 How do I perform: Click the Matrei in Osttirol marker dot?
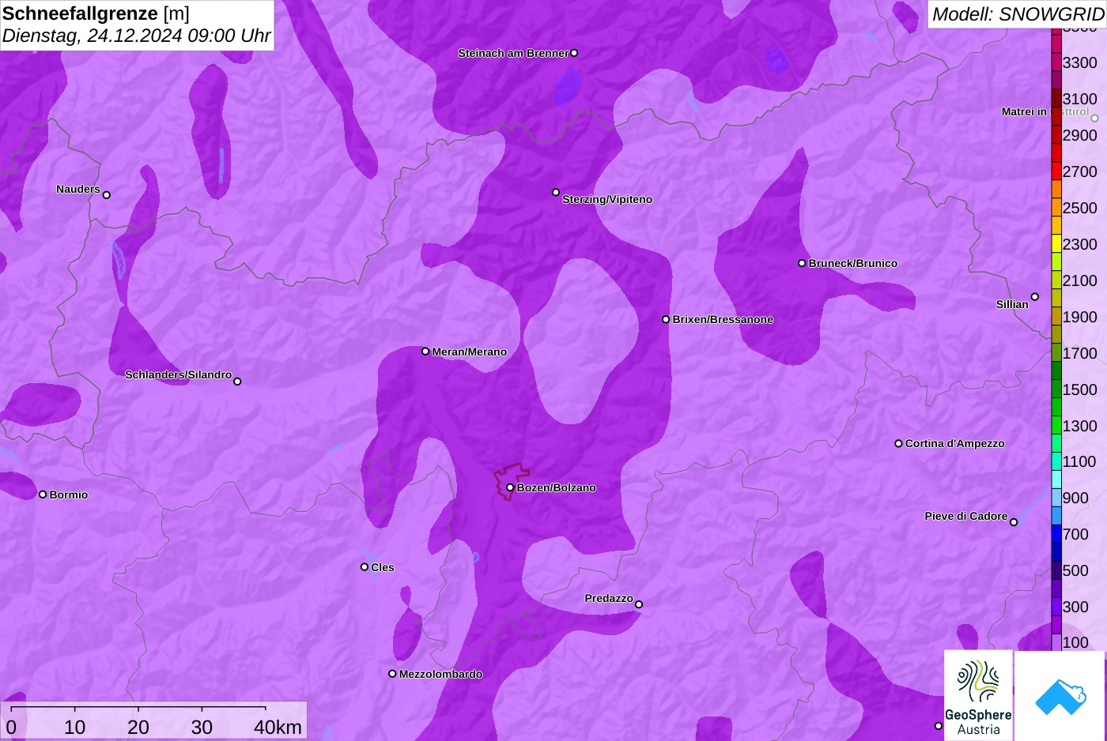click(x=1095, y=118)
